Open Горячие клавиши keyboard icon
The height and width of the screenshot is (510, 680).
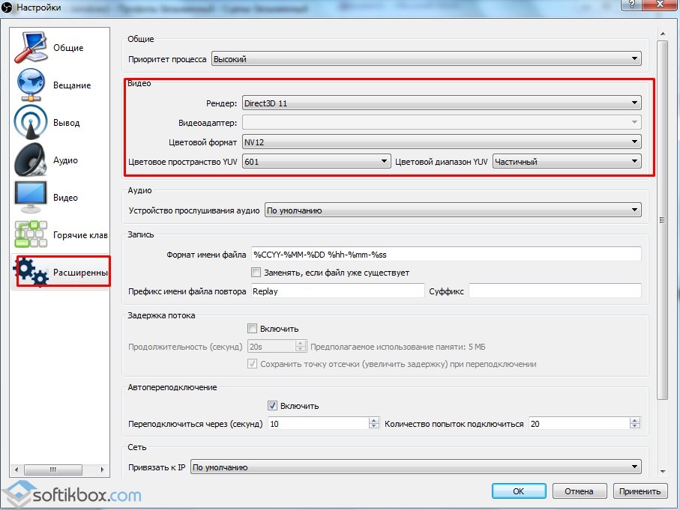[x=31, y=235]
